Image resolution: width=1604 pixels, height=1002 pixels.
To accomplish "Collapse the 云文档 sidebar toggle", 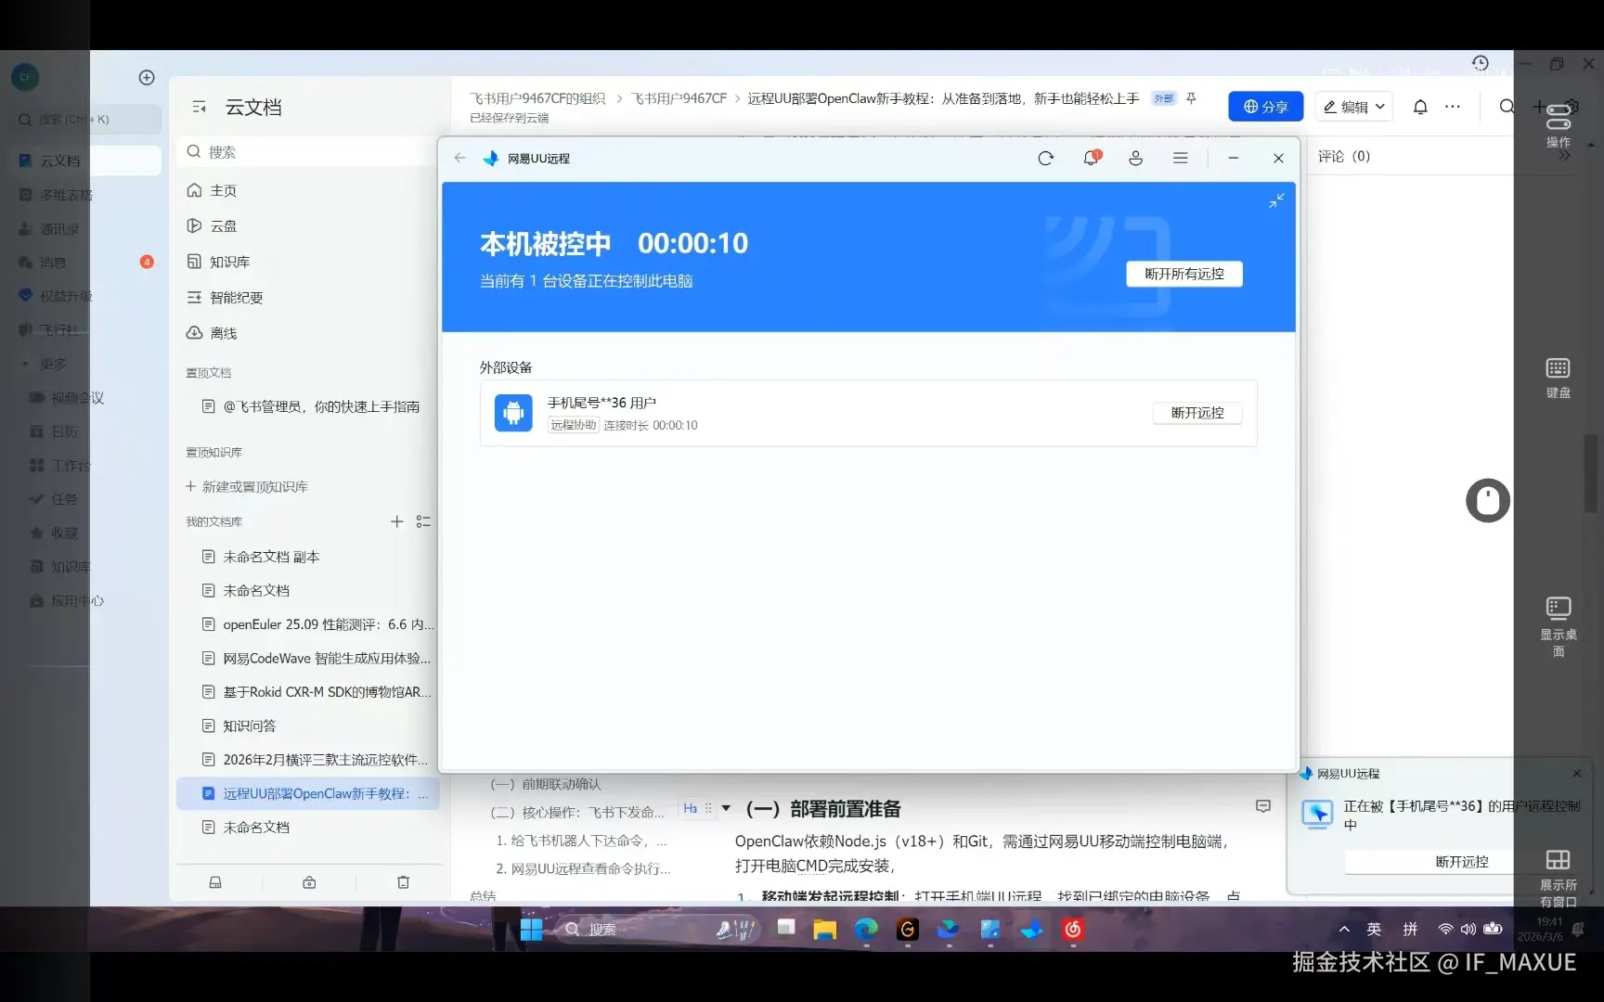I will tap(199, 108).
